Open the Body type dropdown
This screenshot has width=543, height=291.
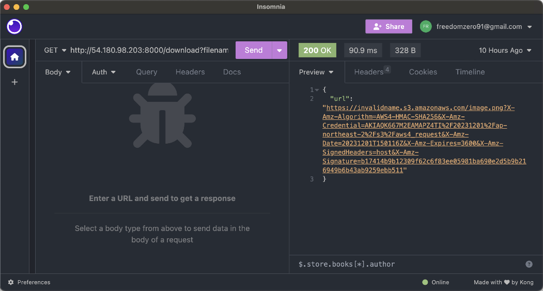pyautogui.click(x=58, y=72)
